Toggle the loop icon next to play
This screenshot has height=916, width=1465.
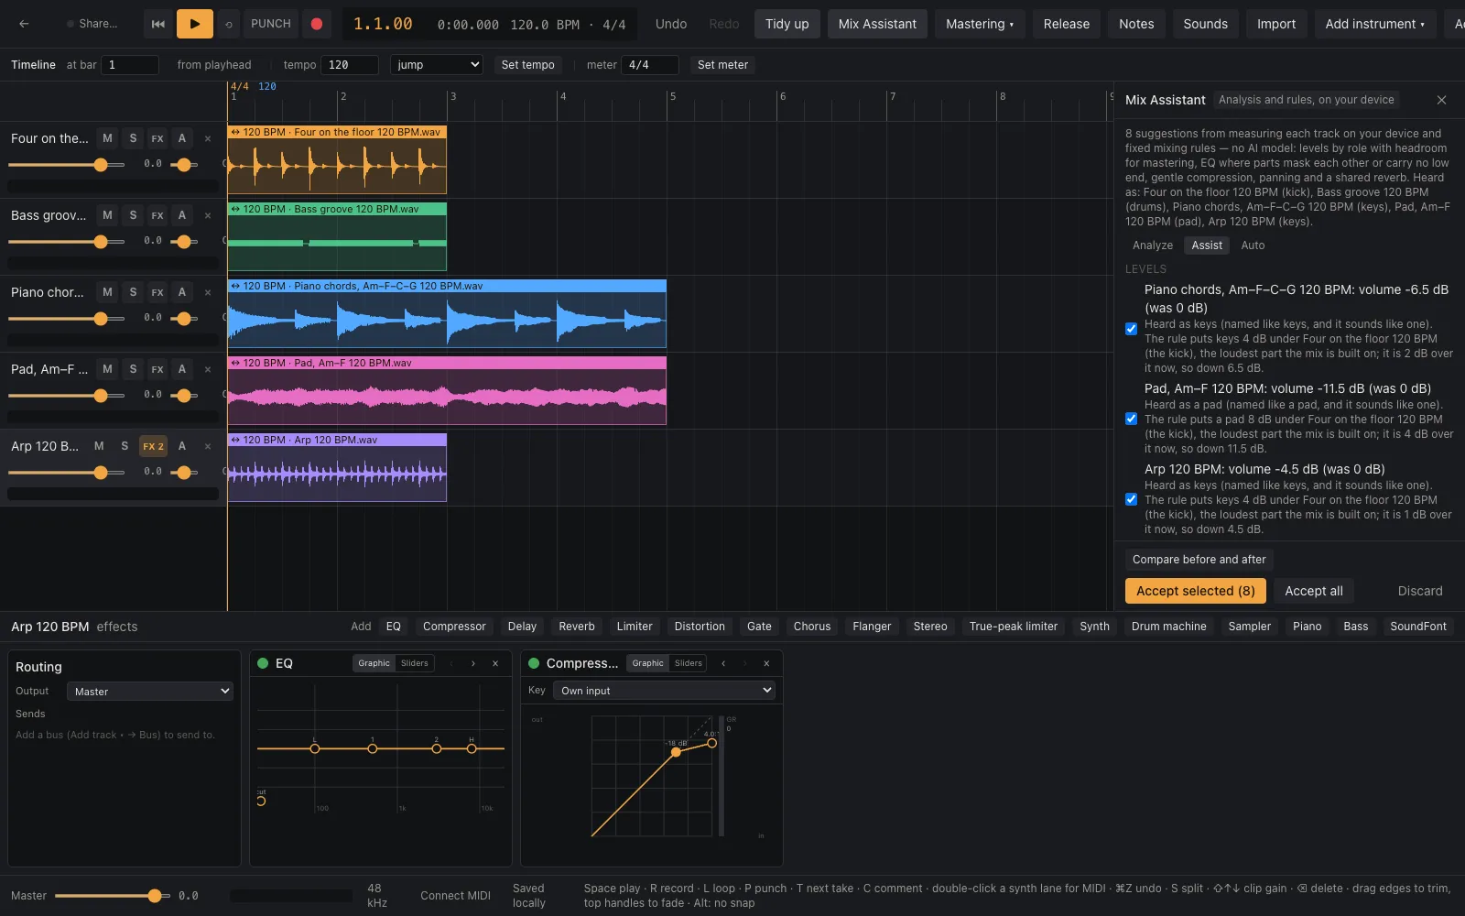click(x=228, y=24)
